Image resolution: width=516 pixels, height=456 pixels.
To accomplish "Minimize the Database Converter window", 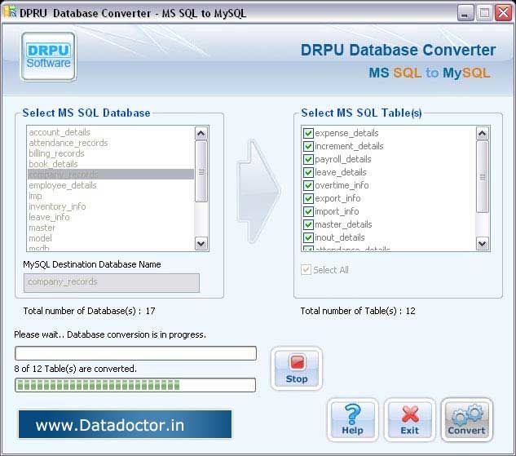I will click(465, 13).
